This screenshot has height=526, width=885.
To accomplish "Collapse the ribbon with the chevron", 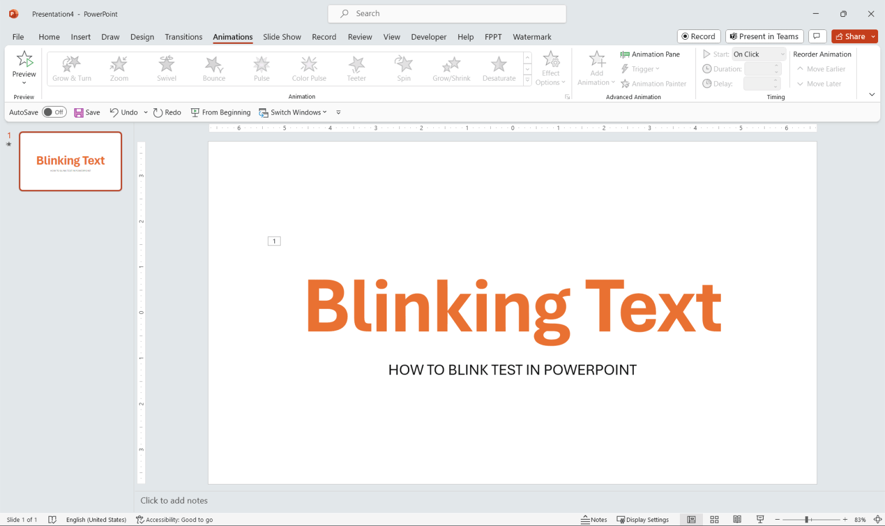I will click(872, 94).
